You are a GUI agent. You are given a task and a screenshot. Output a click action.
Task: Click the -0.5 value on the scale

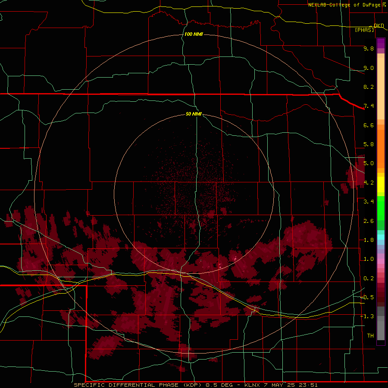point(367,297)
